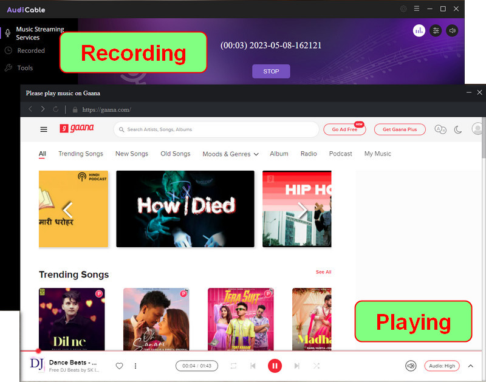Open the Dil ne song cover
Image resolution: width=486 pixels, height=382 pixels.
click(x=72, y=319)
